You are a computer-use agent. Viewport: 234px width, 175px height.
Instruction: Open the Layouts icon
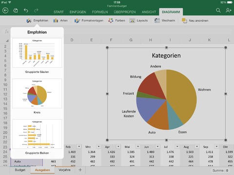[x=132, y=20]
